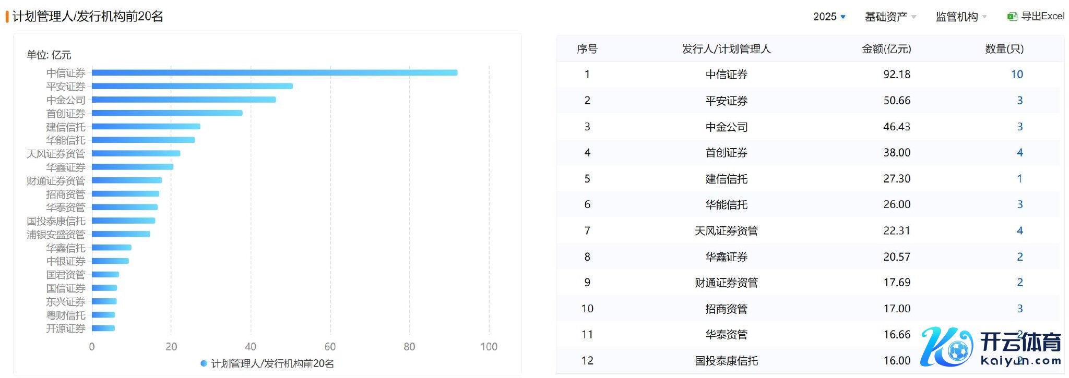1069x378 pixels.
Task: Click the green Excel icon beside 导出Excel
Action: 1012,16
